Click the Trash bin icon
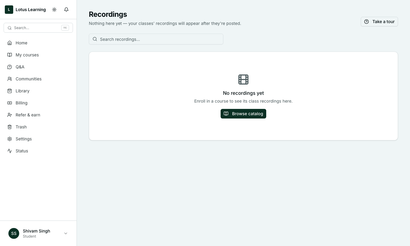Image resolution: width=410 pixels, height=246 pixels. point(10,127)
